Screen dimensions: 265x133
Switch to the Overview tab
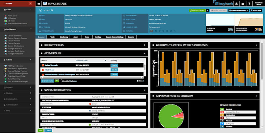pos(41,37)
